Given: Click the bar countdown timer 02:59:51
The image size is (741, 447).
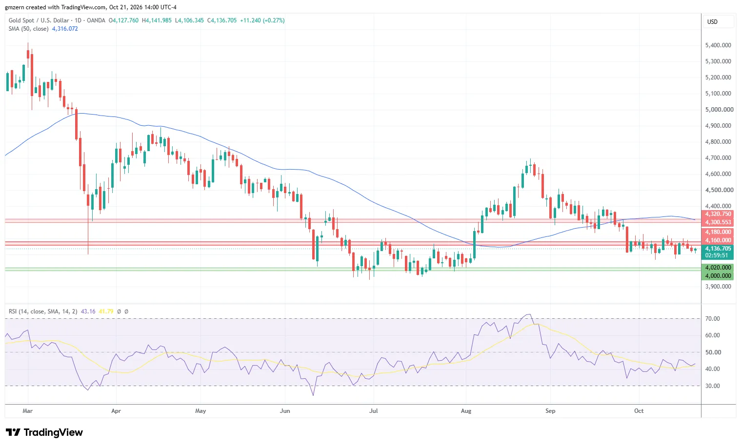Looking at the screenshot, I should click(x=718, y=255).
